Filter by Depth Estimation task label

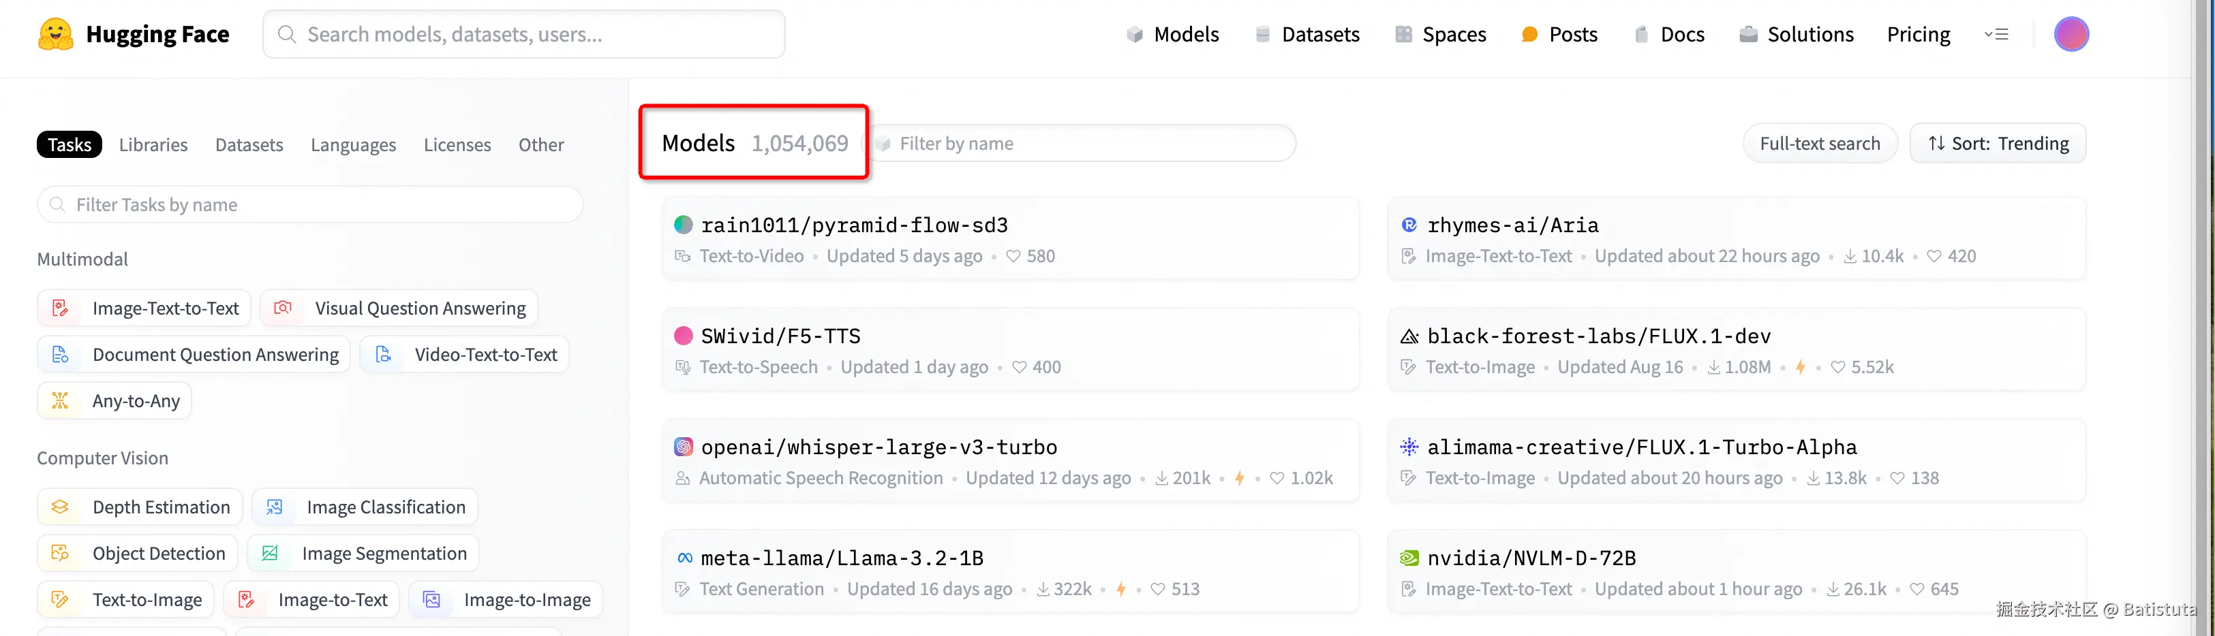tap(162, 508)
